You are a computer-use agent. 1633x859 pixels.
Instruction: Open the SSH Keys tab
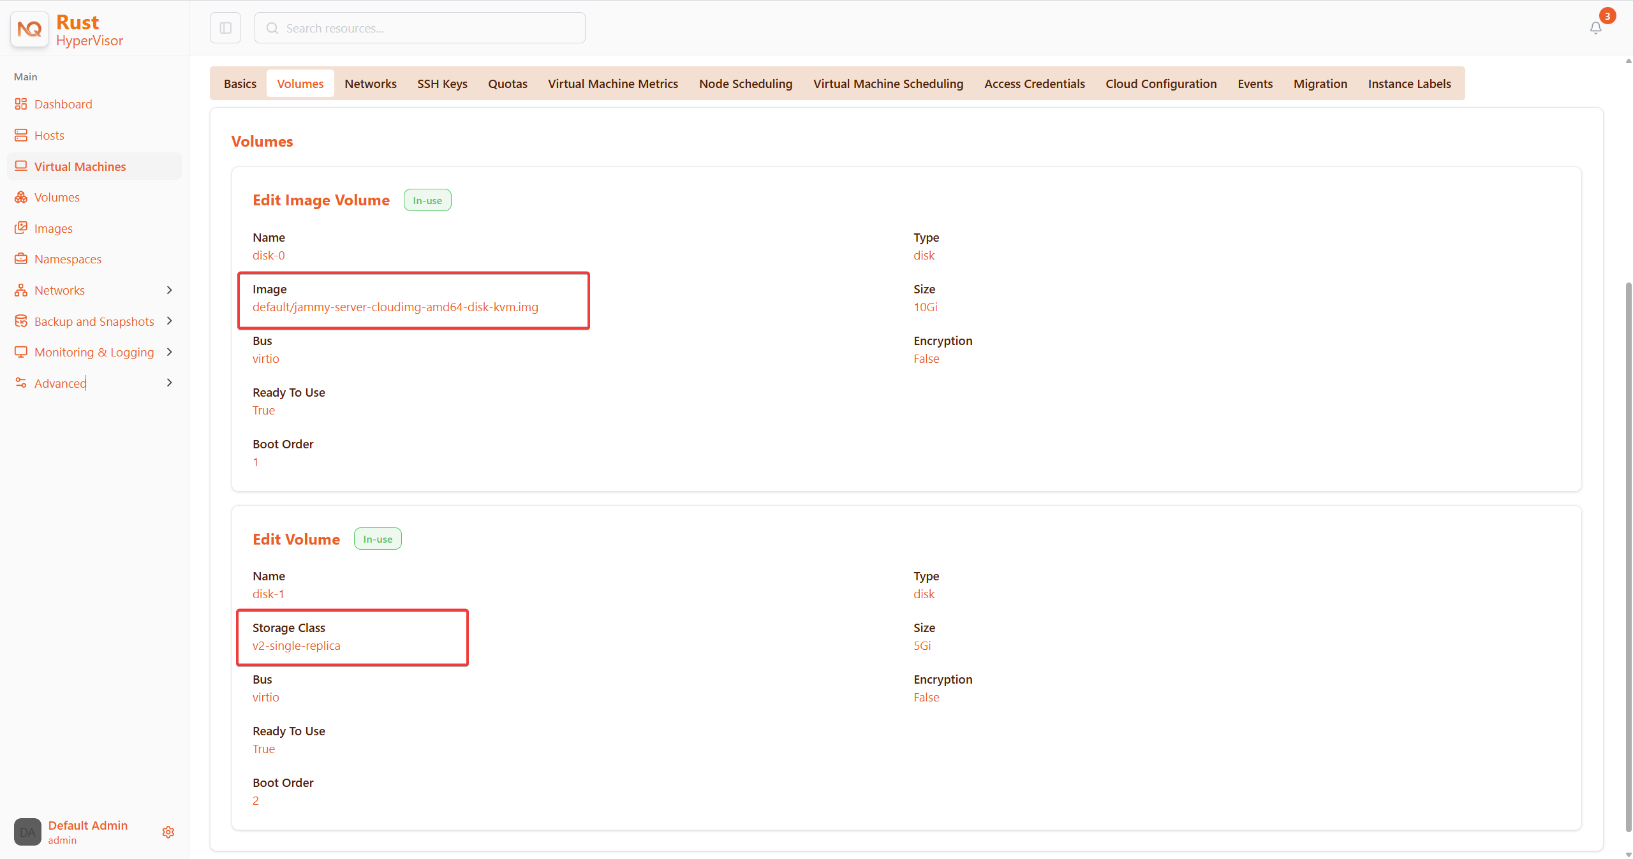[x=442, y=84]
